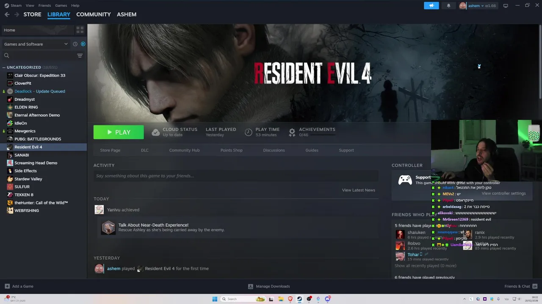Open Manage Downloads
This screenshot has height=304, width=542.
pyautogui.click(x=269, y=286)
